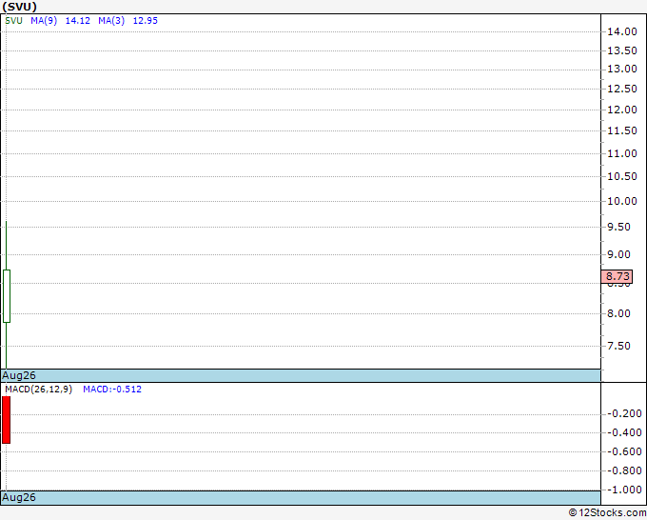Click the 14.00 price axis label
Image resolution: width=647 pixels, height=520 pixels.
(622, 31)
